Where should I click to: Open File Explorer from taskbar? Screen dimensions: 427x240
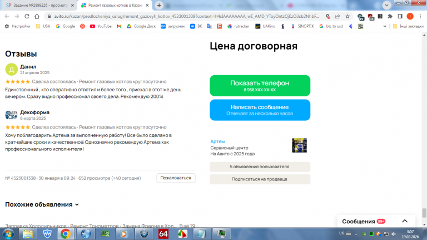[27, 234]
